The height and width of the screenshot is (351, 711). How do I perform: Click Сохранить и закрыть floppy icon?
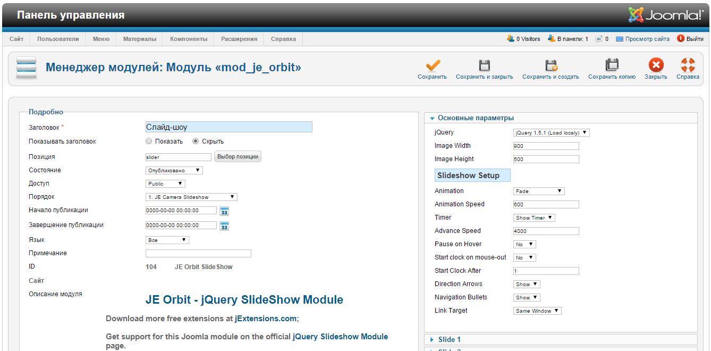(484, 65)
